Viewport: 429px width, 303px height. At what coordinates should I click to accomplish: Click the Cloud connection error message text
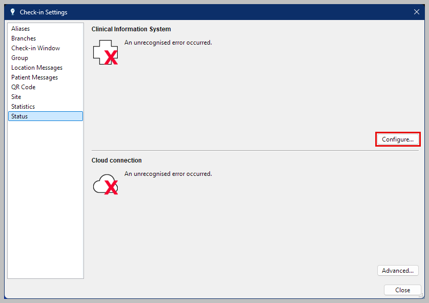[168, 174]
